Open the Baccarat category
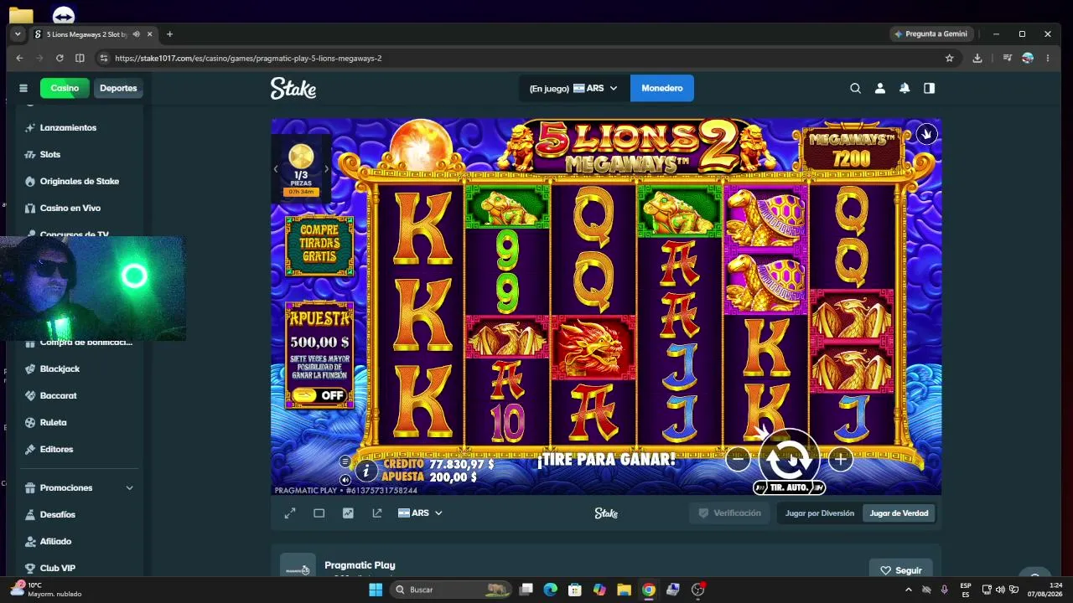Viewport: 1073px width, 603px height. pos(58,395)
